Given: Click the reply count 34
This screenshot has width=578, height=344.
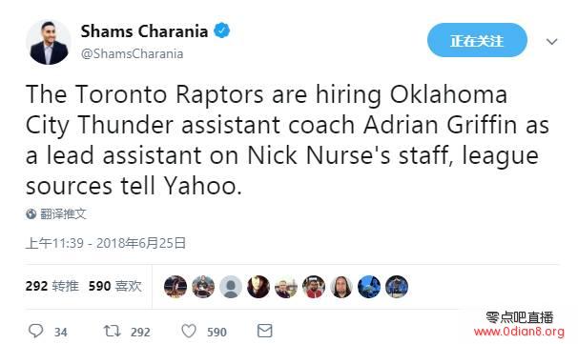Looking at the screenshot, I should 61,333.
